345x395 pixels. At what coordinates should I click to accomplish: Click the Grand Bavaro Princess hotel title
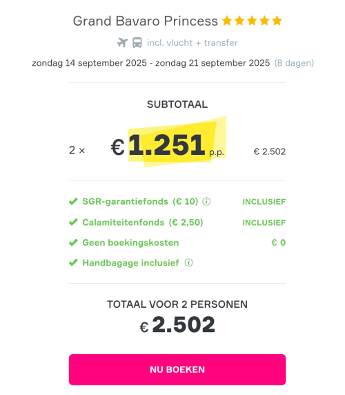click(145, 21)
